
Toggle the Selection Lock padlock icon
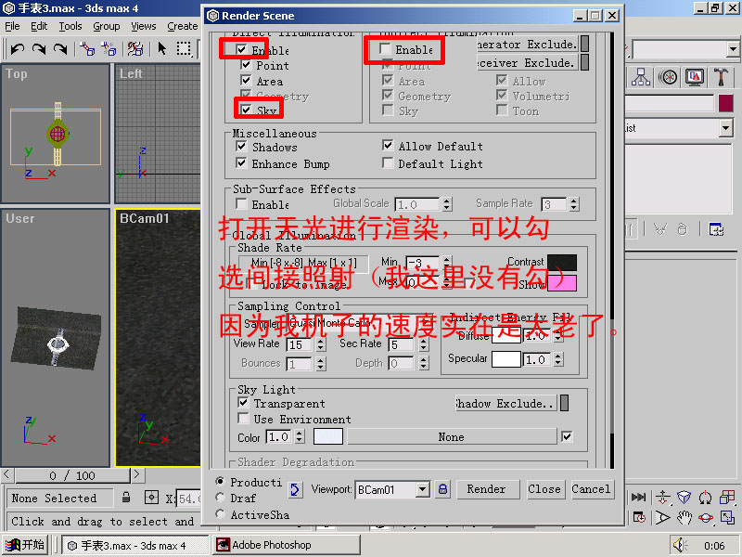click(126, 498)
